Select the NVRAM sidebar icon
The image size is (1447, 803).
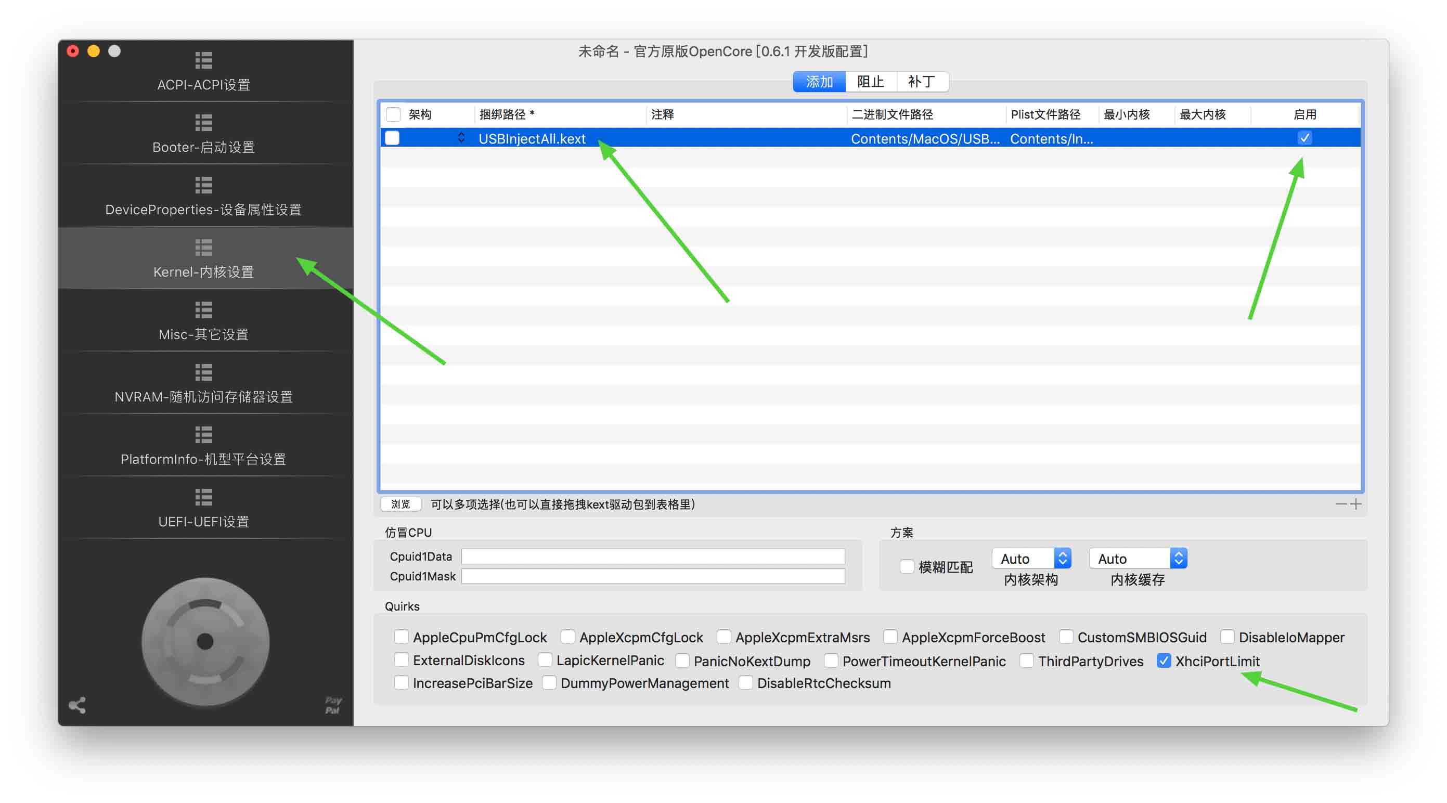(203, 372)
